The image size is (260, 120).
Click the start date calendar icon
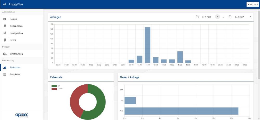(197, 17)
